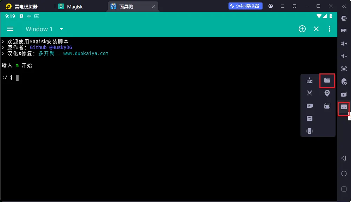Switch to the 雷电模拟器 home tab

coord(26,6)
